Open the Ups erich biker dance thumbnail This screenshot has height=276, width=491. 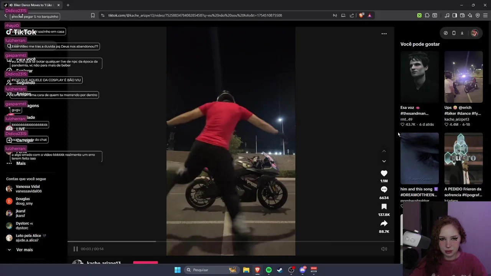pyautogui.click(x=463, y=77)
